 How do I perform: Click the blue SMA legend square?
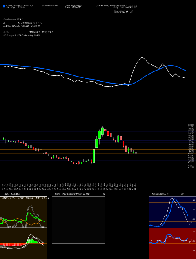pos(4,6)
